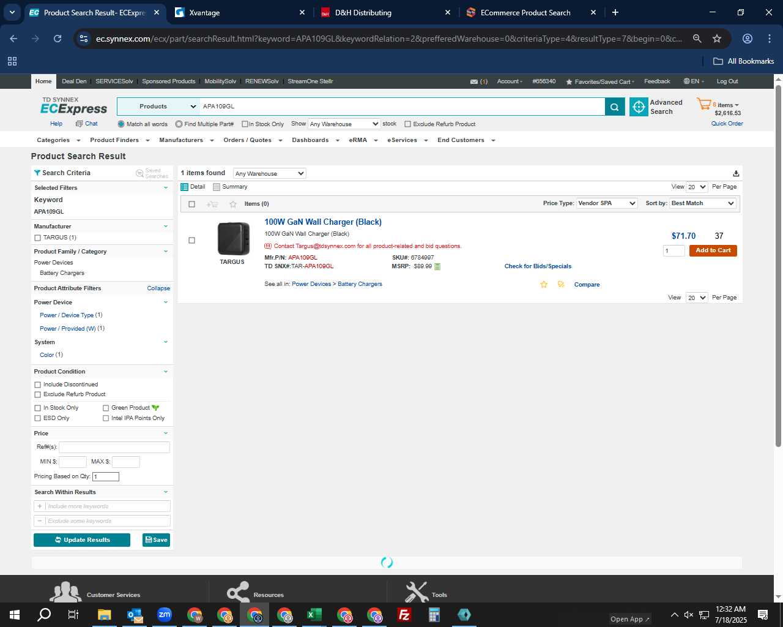783x627 pixels.
Task: Click the Save button
Action: point(156,540)
